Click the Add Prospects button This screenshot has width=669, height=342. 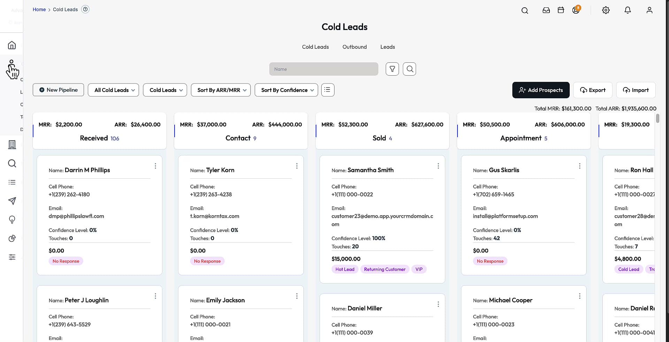click(x=541, y=90)
